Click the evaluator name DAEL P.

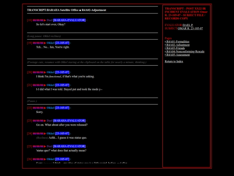point(188,25)
